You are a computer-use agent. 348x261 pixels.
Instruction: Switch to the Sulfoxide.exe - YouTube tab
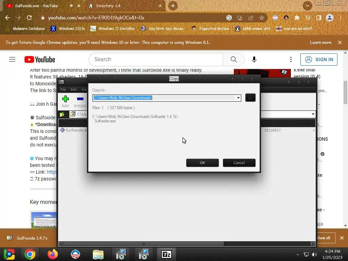click(x=36, y=6)
